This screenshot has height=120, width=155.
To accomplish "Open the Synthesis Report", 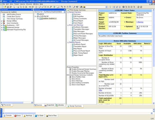I will [80, 44].
